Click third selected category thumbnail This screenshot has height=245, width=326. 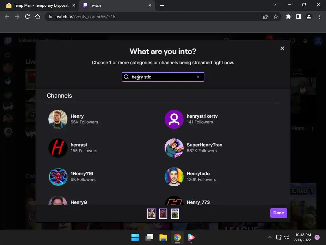pos(175,214)
